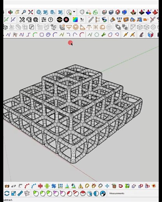Click the blue and black checkered sphere icon
Image resolution: width=162 pixels, height=202 pixels.
pos(103,193)
